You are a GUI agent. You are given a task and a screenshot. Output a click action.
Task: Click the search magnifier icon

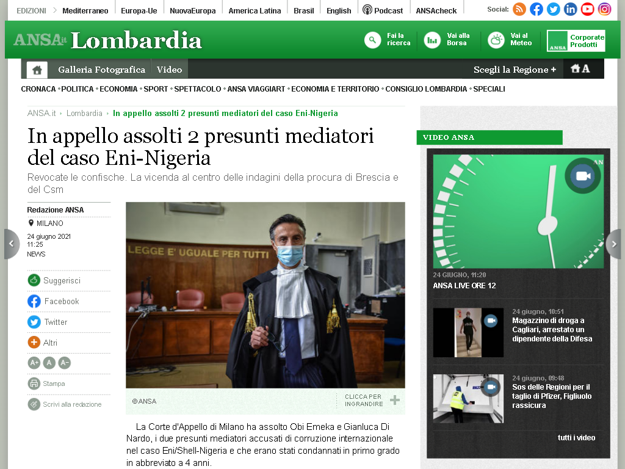[373, 40]
